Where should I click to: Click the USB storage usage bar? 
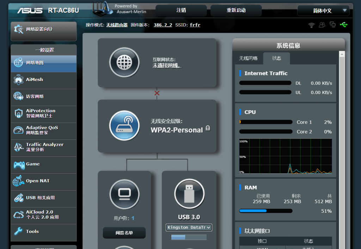189,237
